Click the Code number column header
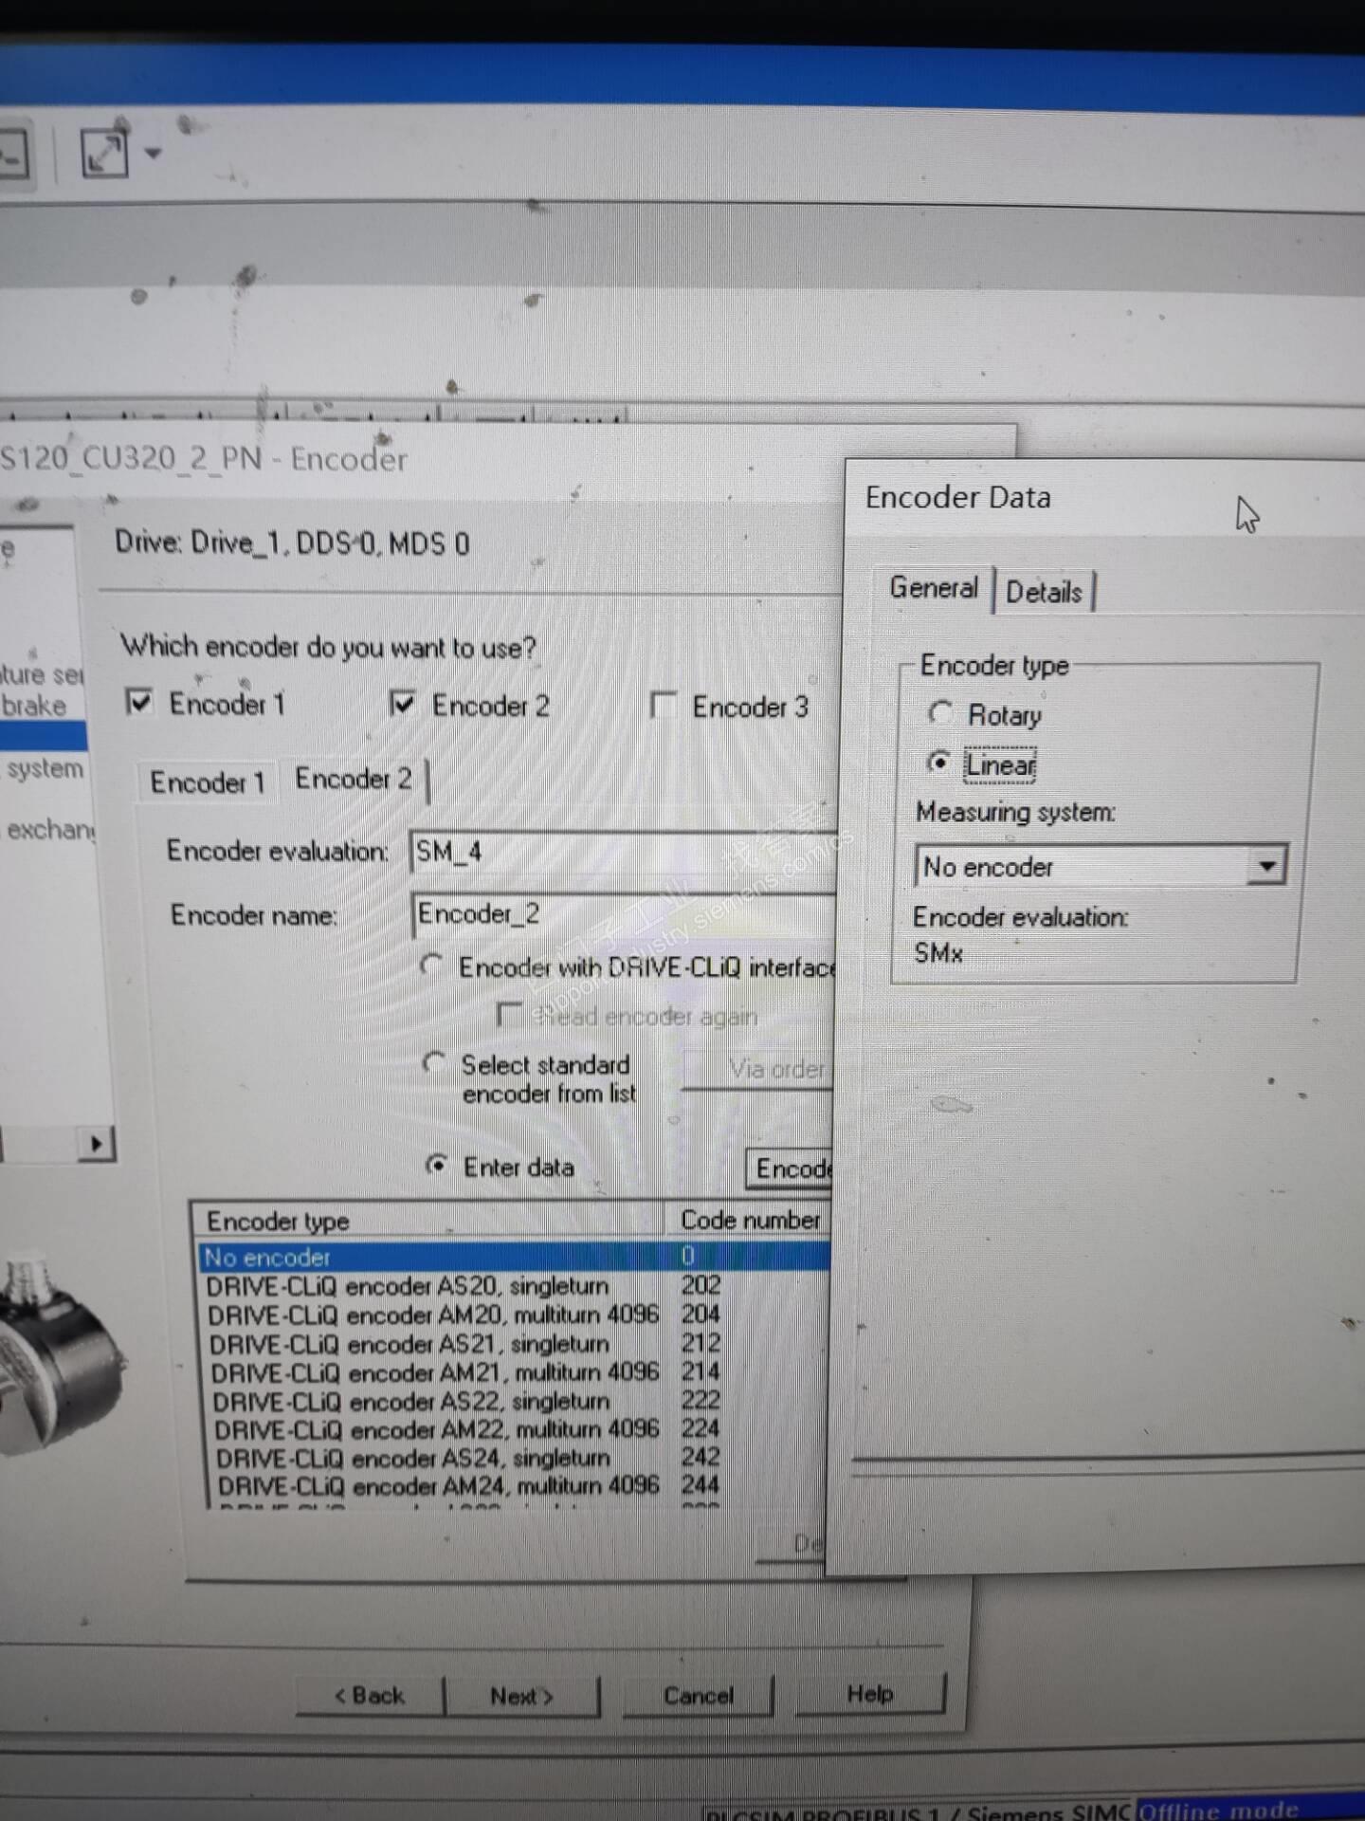Viewport: 1365px width, 1821px height. tap(750, 1220)
